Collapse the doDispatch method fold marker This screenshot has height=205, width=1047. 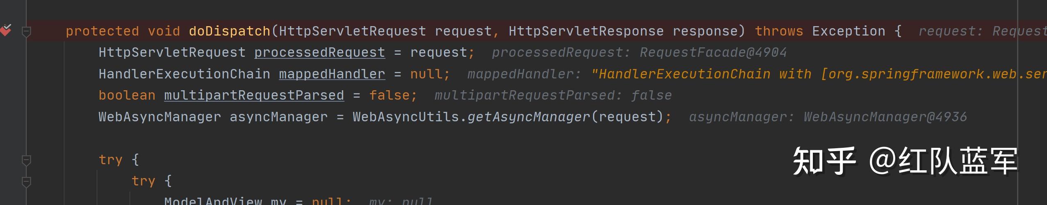26,31
